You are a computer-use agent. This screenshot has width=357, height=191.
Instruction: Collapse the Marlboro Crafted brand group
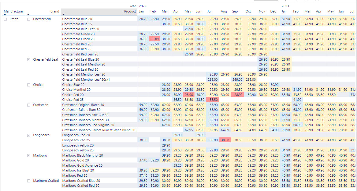coord(29,181)
